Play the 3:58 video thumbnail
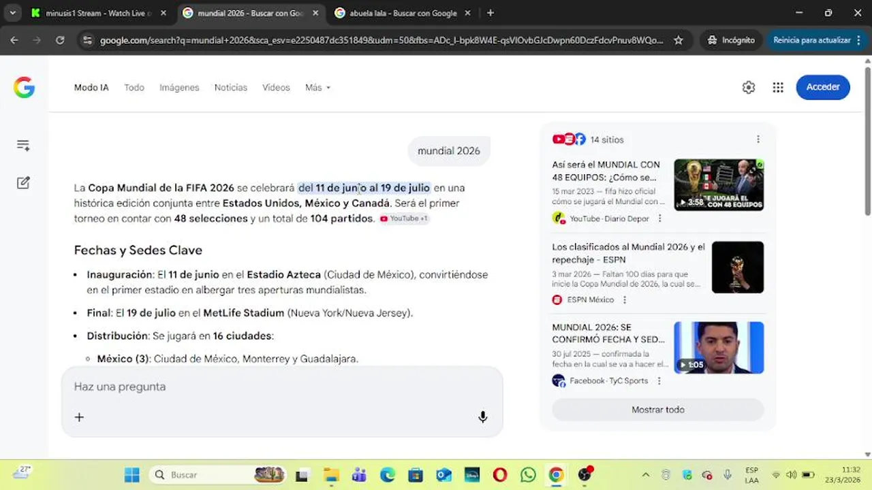Screen dimensions: 872x490 [719, 184]
